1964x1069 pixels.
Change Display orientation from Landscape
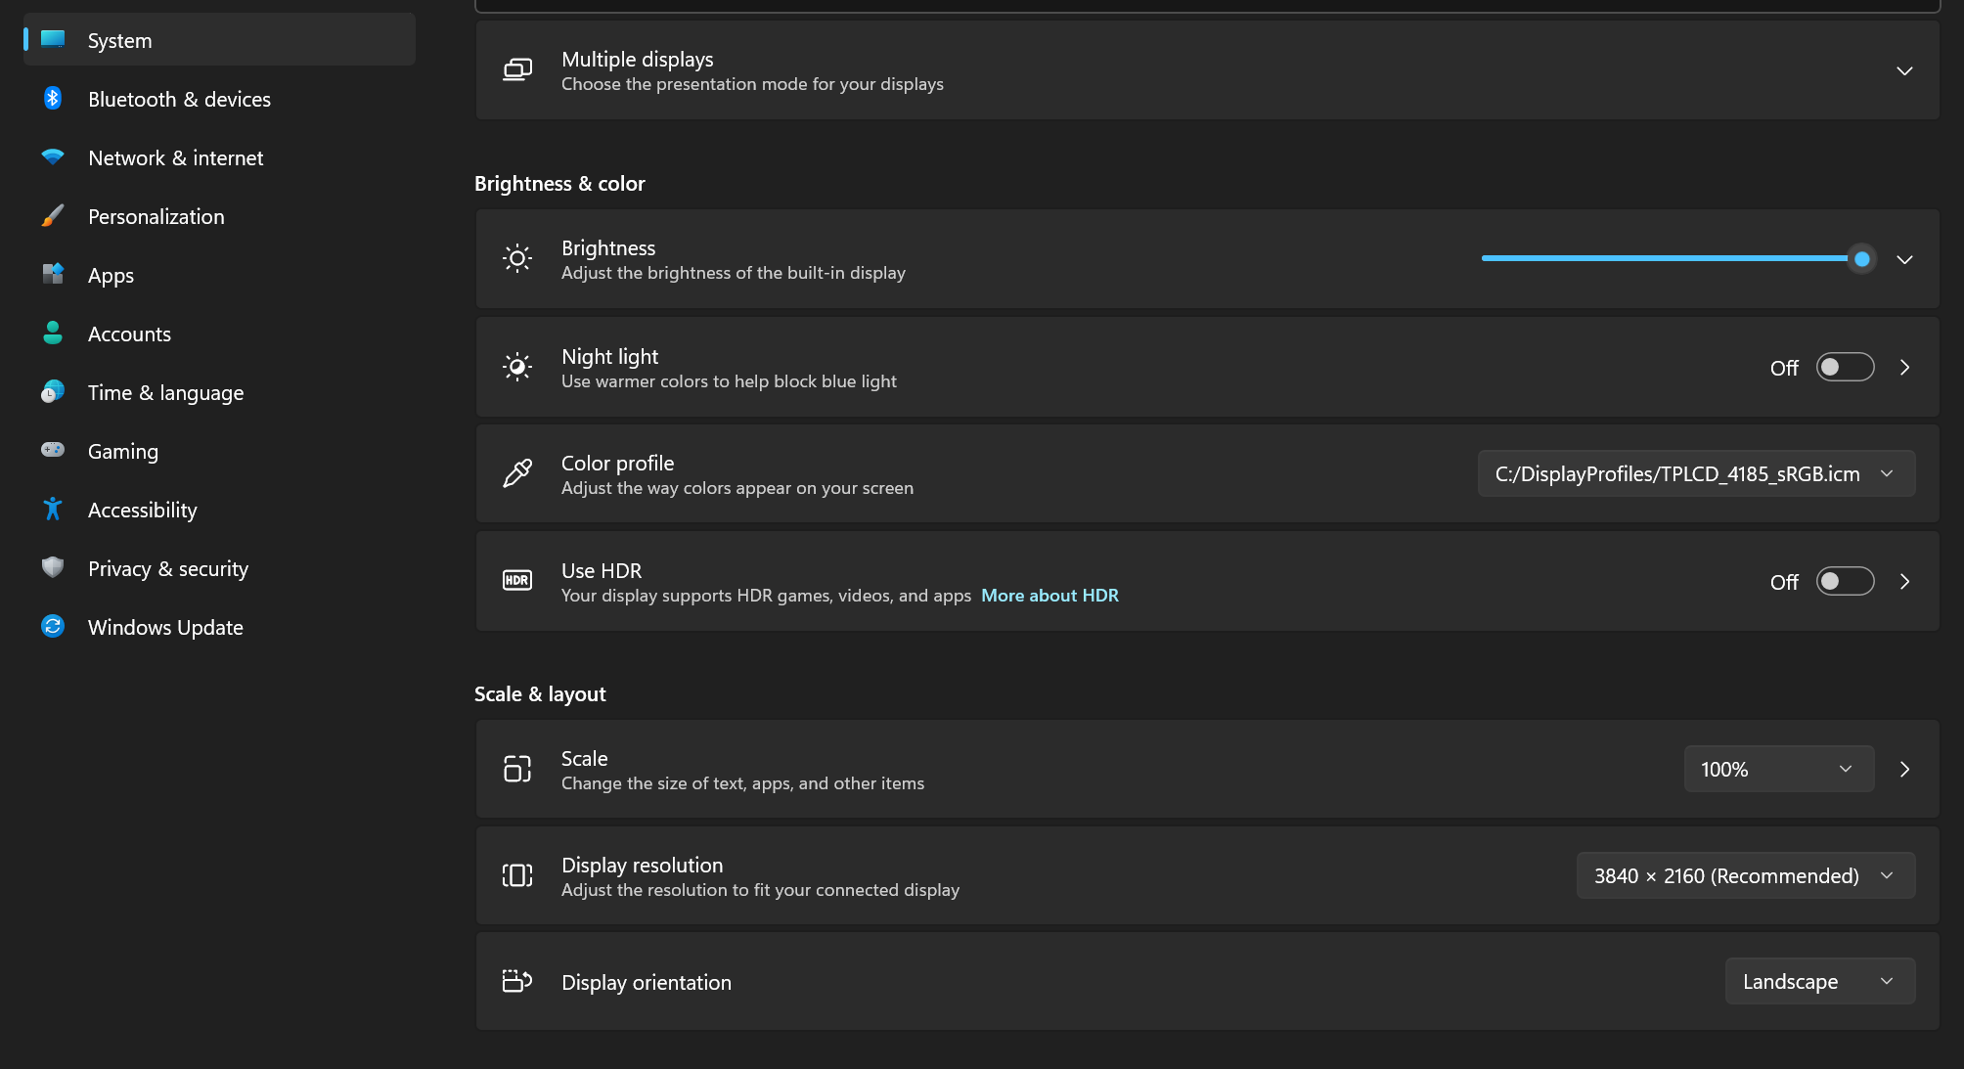point(1819,982)
